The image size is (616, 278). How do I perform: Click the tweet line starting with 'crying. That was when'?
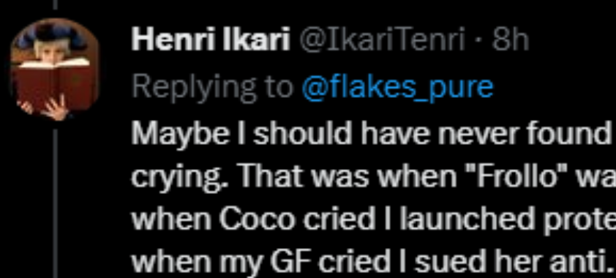point(373,178)
